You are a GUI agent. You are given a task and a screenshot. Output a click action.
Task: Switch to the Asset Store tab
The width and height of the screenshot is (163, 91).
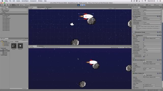pyautogui.click(x=41, y=7)
